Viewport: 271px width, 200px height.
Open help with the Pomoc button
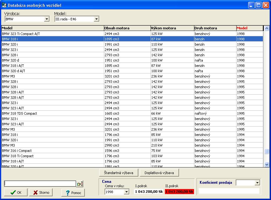[73, 192]
